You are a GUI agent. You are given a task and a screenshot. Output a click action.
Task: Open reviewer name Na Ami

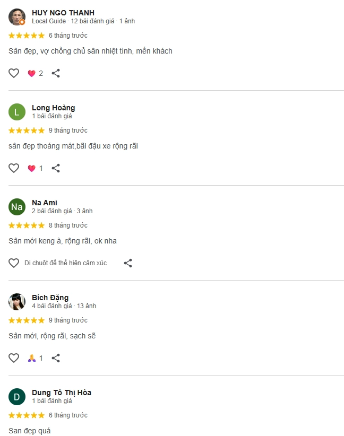tap(45, 203)
